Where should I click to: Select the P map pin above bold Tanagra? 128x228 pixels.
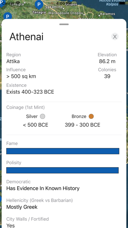(39, 5)
